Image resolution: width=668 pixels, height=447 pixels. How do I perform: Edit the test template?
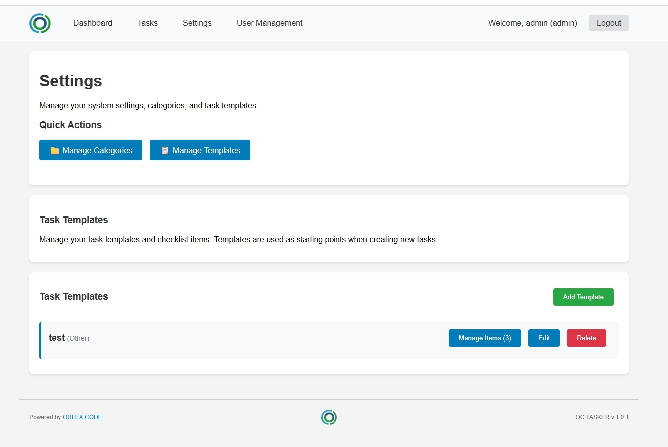[x=543, y=338]
